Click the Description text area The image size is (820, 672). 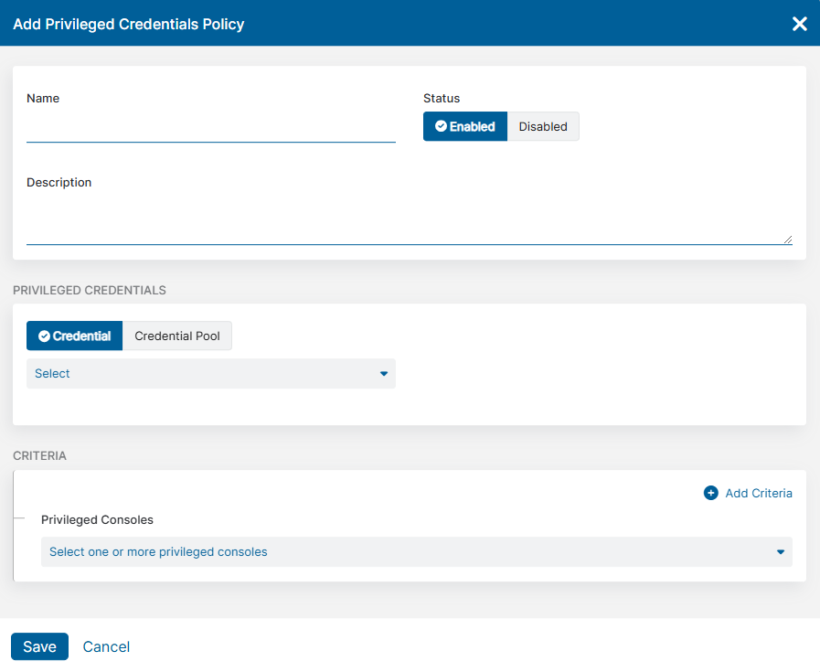[x=409, y=220]
